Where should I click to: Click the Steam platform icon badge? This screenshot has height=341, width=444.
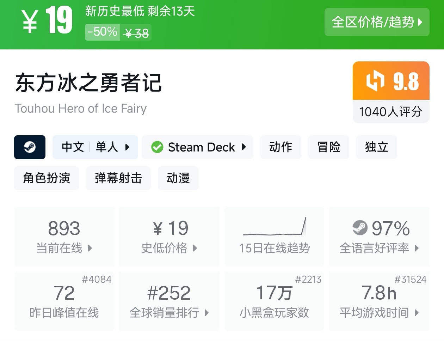[30, 147]
